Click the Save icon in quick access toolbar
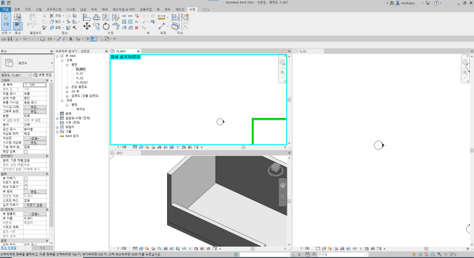 (10, 39)
